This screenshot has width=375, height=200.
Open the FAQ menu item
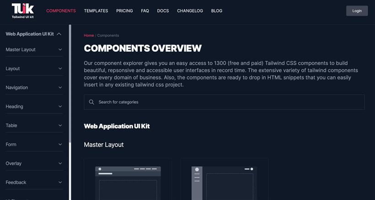(x=145, y=11)
